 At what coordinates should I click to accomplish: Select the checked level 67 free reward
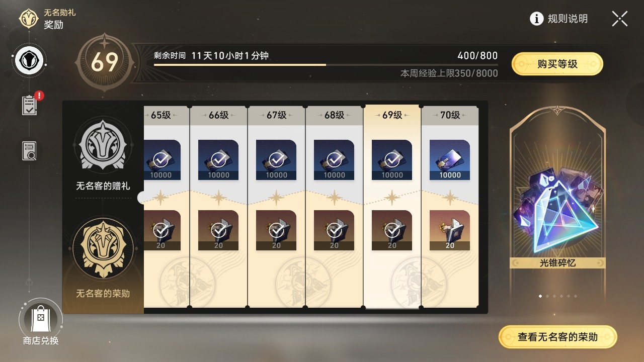[x=276, y=160]
